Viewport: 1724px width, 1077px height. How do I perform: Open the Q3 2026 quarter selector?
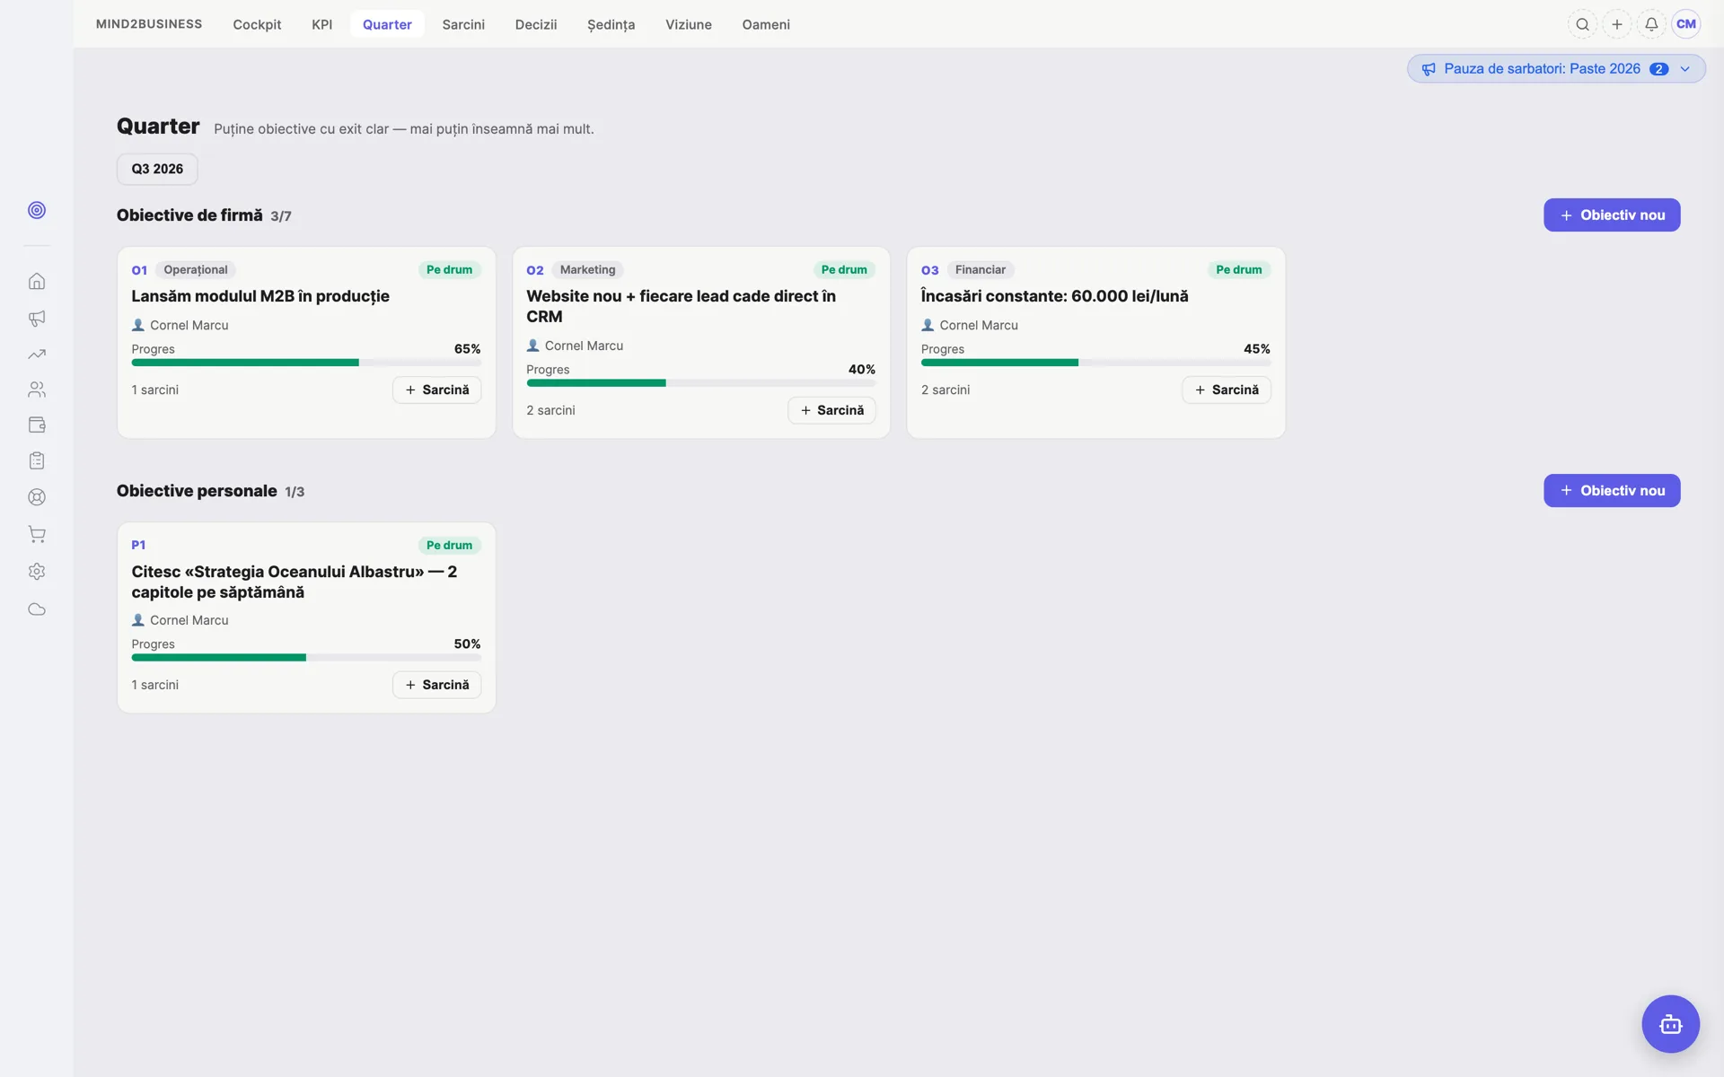point(157,169)
